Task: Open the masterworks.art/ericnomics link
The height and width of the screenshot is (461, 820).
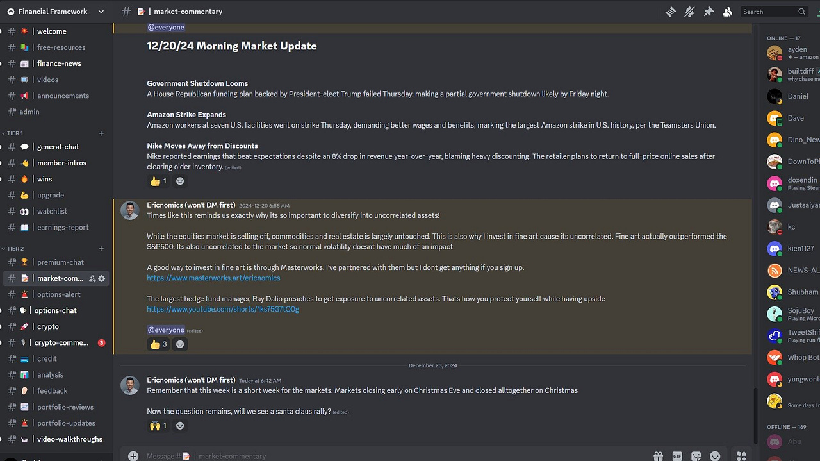Action: [213, 278]
